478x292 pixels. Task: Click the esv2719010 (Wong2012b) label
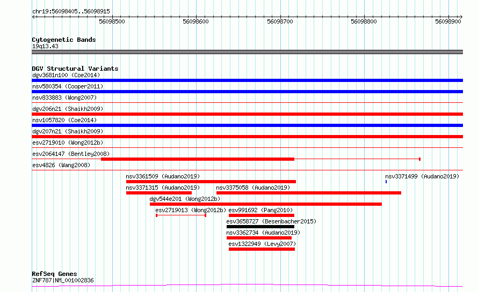click(68, 143)
